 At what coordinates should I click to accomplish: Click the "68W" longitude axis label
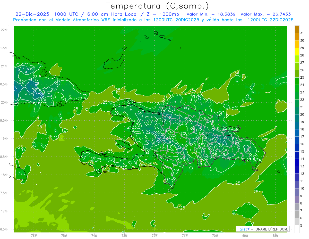275,236
